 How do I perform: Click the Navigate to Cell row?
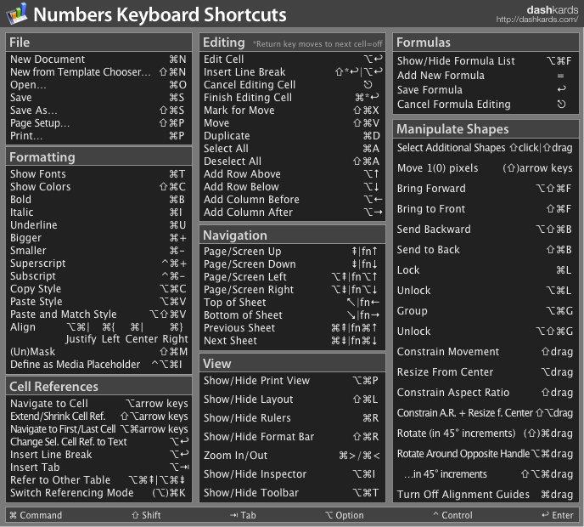[x=98, y=404]
